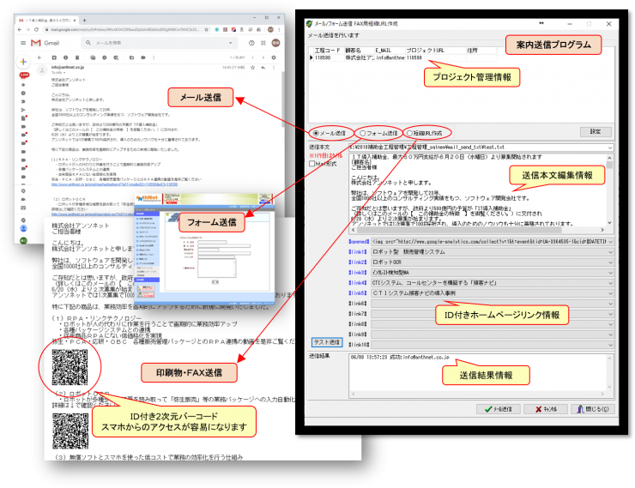The image size is (635, 488).
Task: Click inside the 送信本文 message body text area
Action: click(477, 190)
